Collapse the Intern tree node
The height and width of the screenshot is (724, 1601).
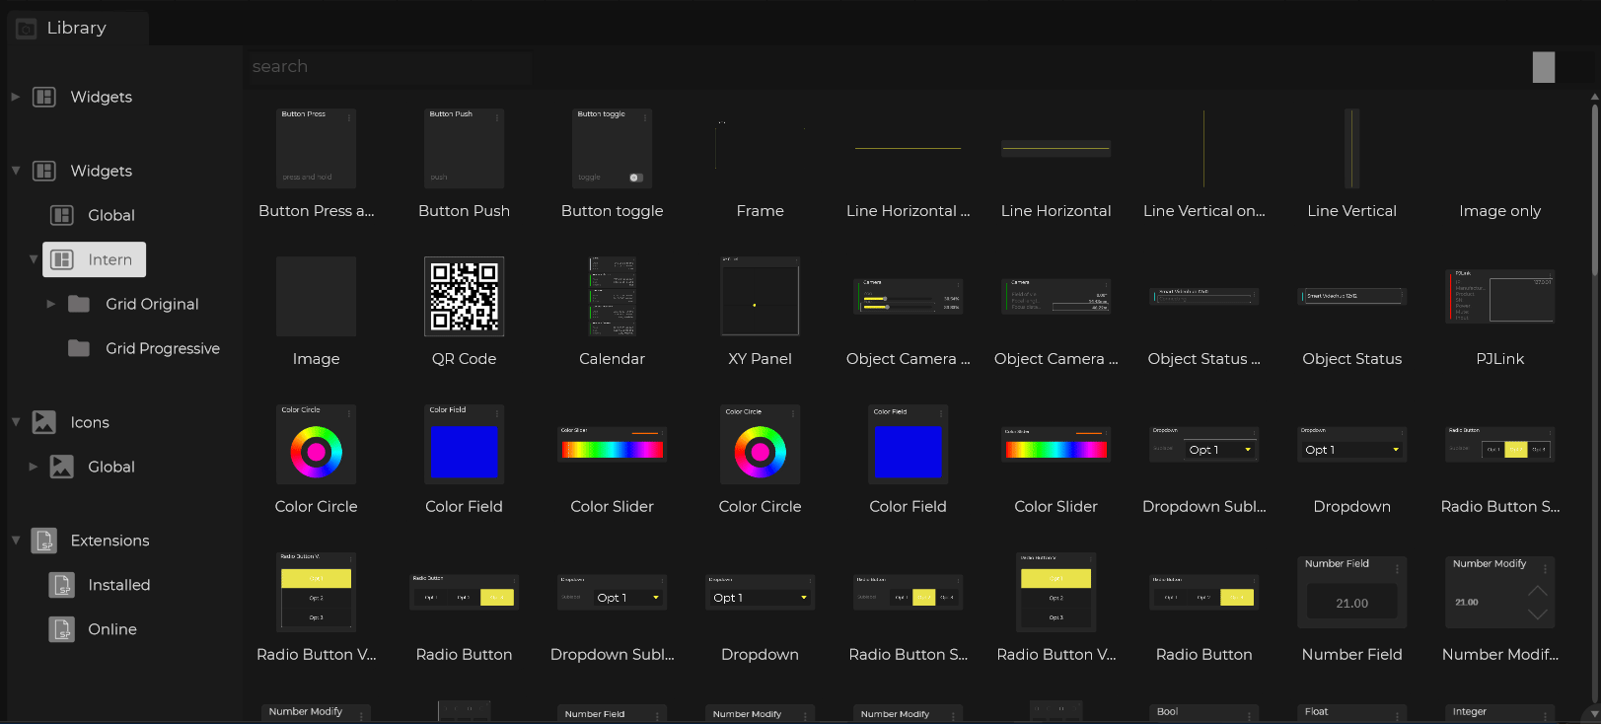click(x=34, y=259)
